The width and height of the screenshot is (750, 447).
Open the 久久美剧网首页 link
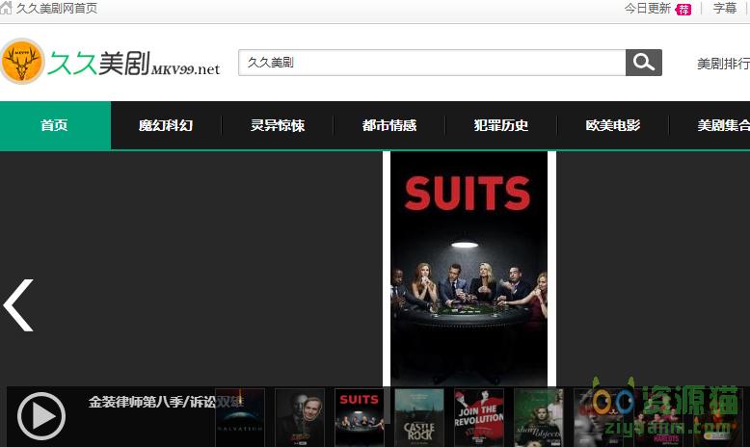[x=57, y=8]
